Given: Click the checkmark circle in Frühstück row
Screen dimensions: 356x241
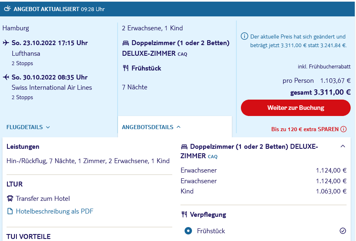Looking at the screenshot, I should tap(343, 231).
